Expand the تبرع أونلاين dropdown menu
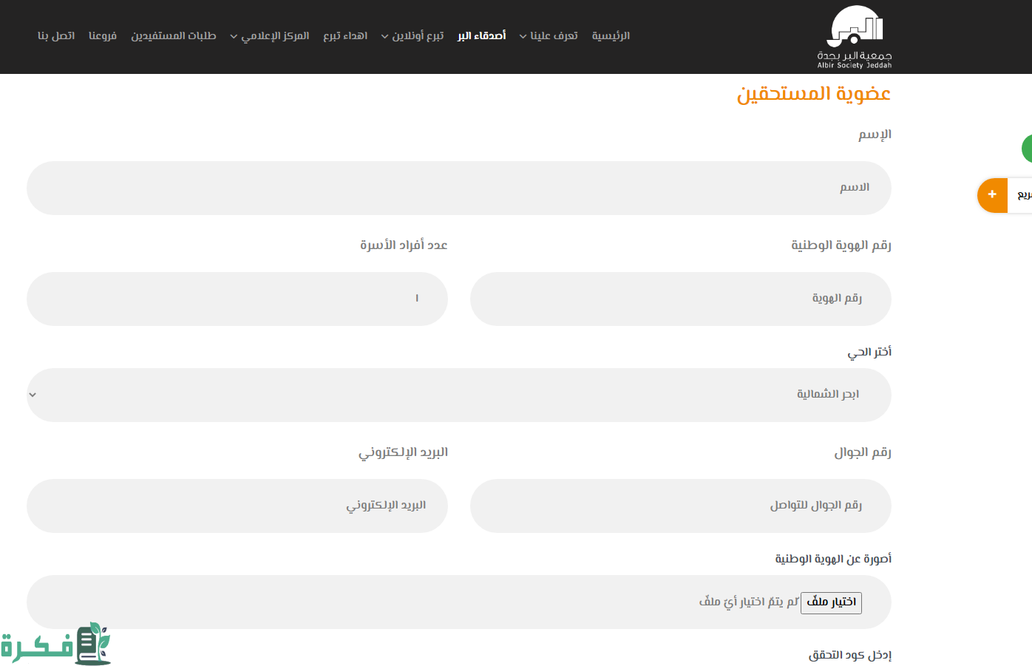This screenshot has height=666, width=1032. (384, 36)
